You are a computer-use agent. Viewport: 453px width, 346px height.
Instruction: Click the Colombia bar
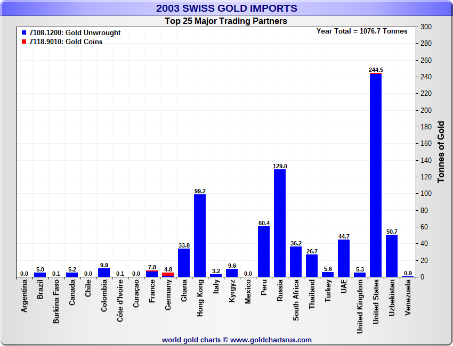point(104,273)
